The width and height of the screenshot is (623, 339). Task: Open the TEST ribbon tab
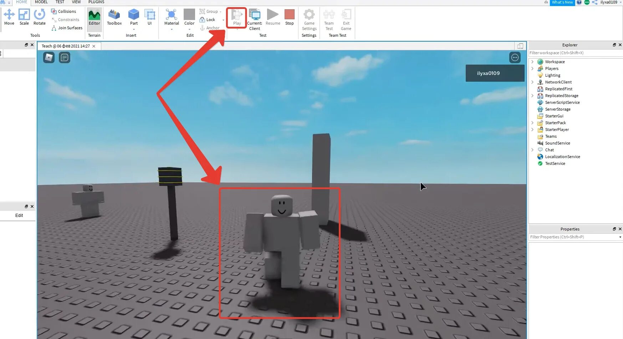tap(60, 2)
